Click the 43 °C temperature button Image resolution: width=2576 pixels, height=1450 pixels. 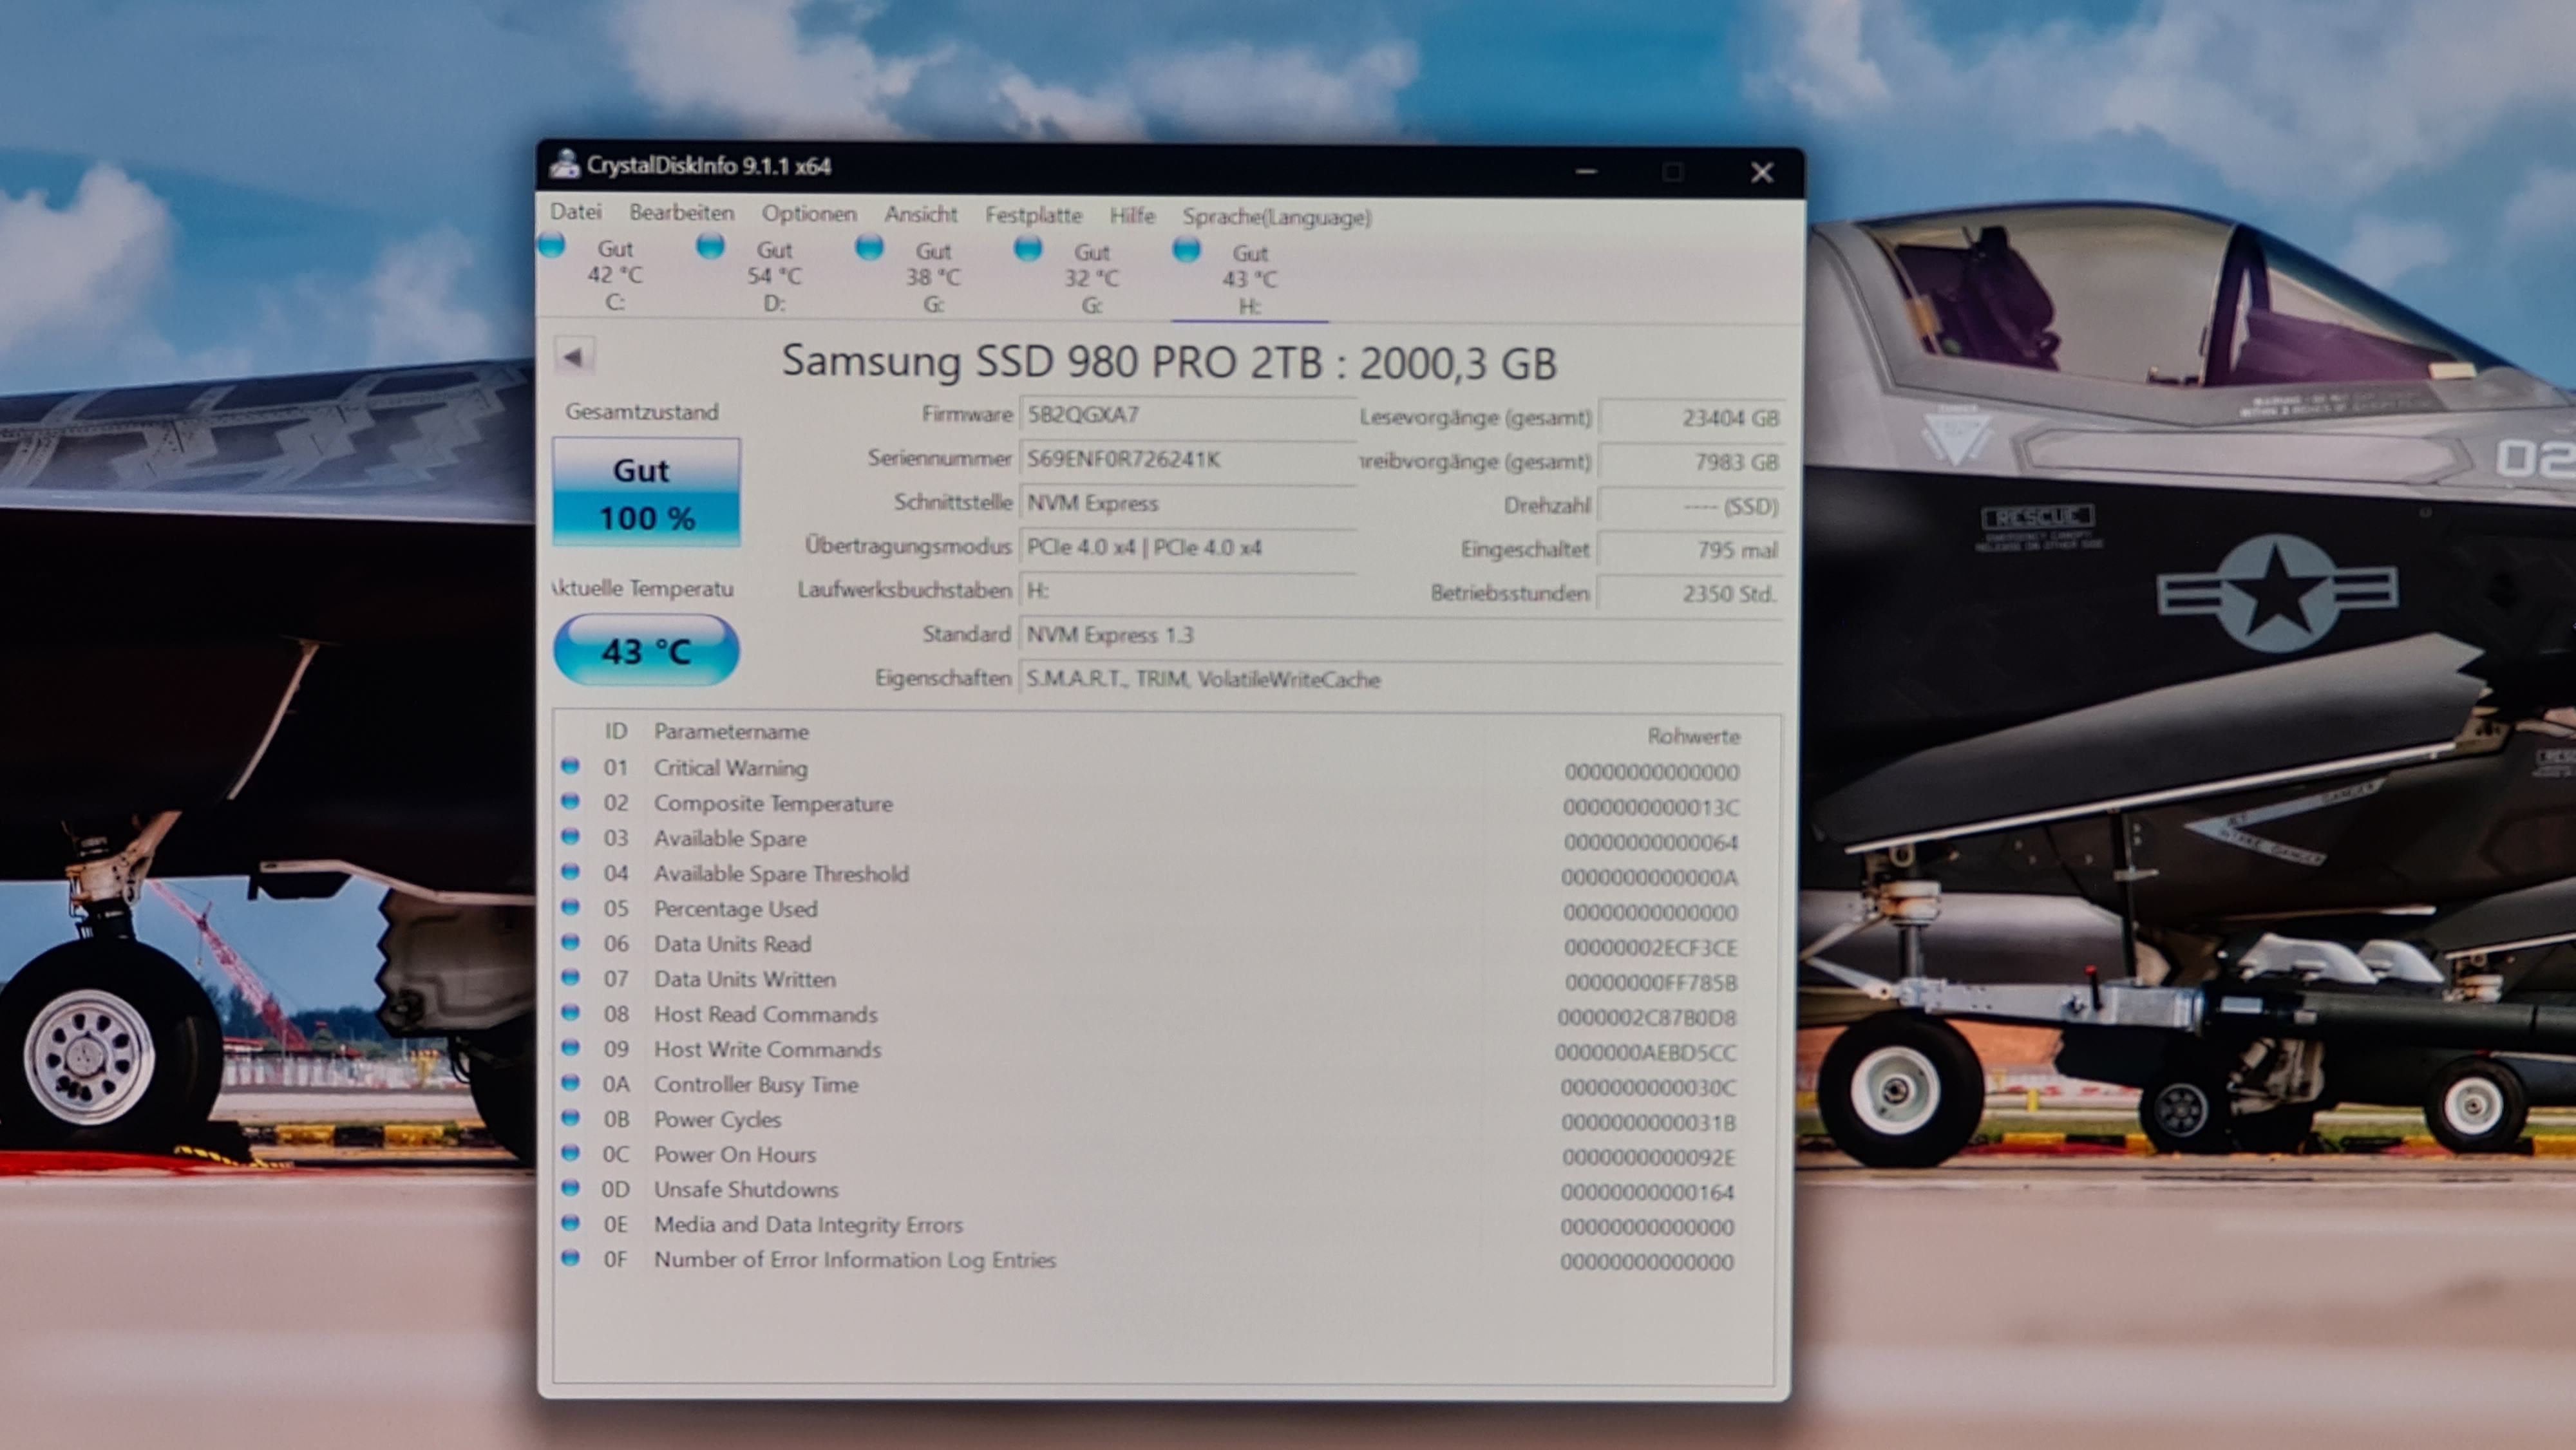[646, 651]
